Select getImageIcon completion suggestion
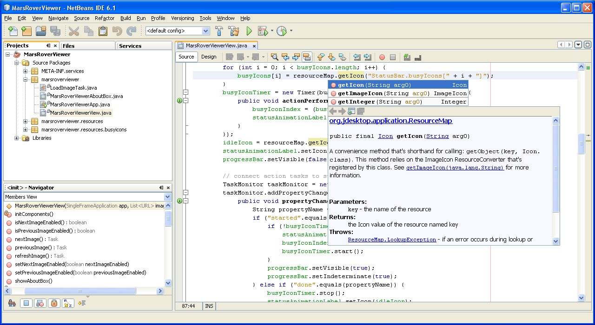Screen dimensions: 595x325 pyautogui.click(x=398, y=93)
